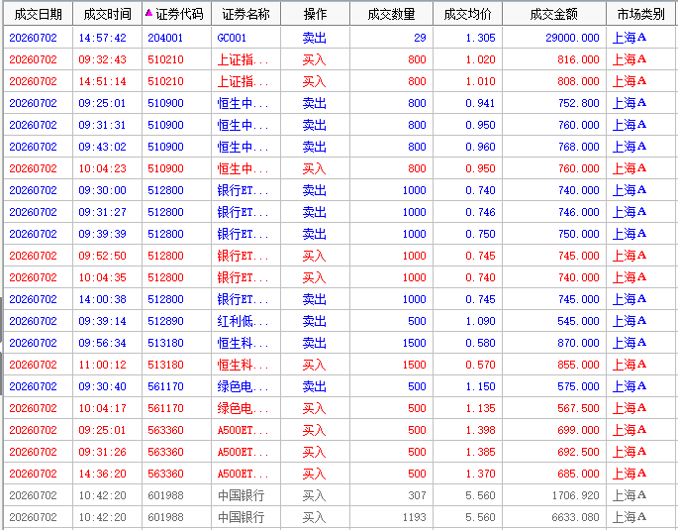Click average price 1.020
This screenshot has width=678, height=530.
[480, 59]
